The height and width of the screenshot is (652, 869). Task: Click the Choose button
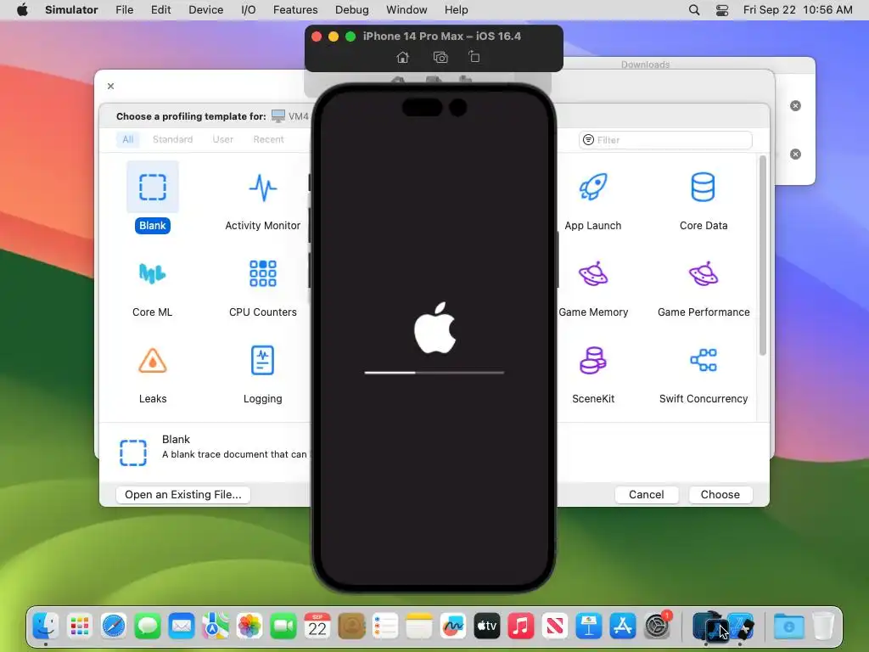point(720,495)
